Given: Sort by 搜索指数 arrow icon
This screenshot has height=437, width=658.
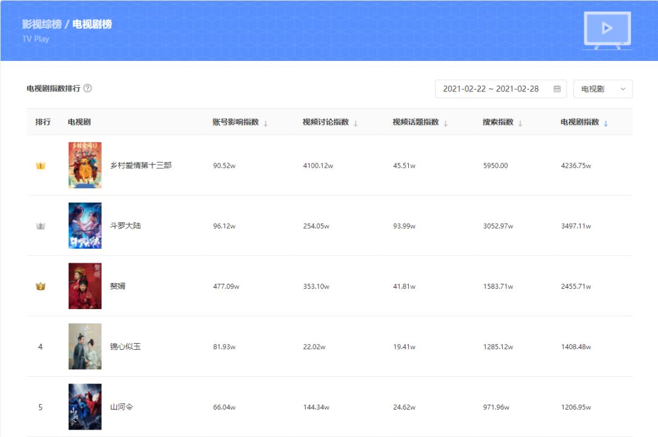Looking at the screenshot, I should [x=520, y=123].
